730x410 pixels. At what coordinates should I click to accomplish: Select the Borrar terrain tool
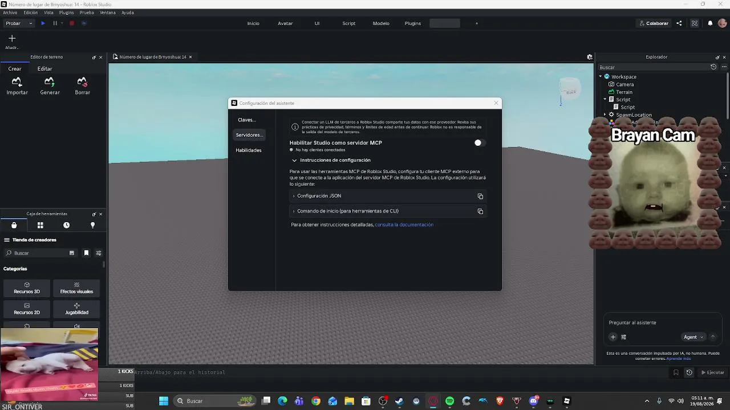point(82,86)
